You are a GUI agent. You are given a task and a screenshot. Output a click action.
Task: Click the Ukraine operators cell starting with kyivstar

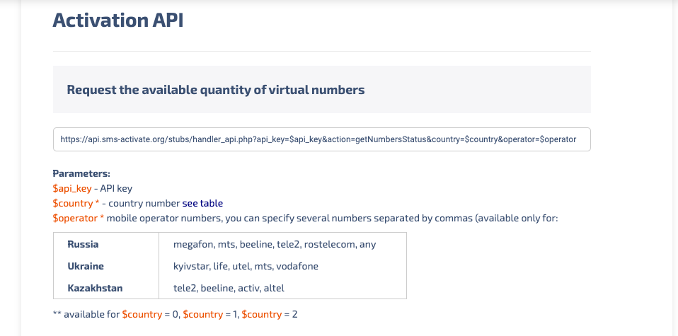click(x=246, y=266)
